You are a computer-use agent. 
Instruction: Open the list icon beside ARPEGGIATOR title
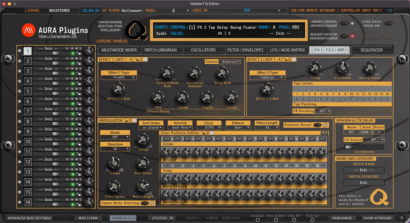pos(130,120)
